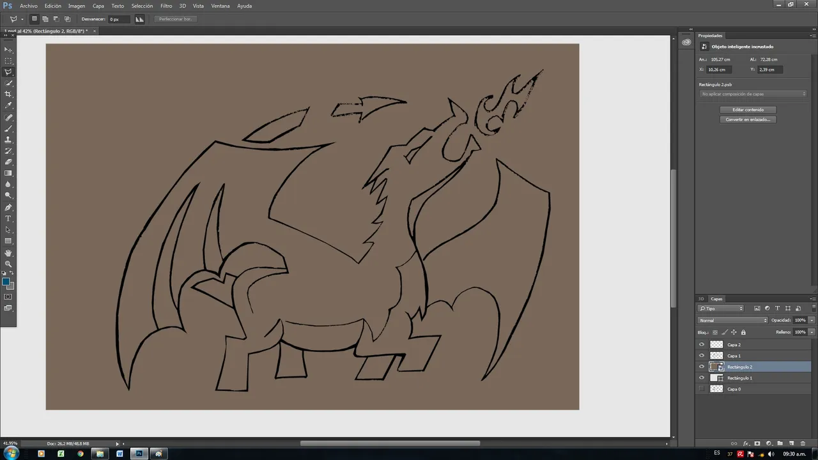The image size is (818, 460).
Task: Select the Polygonal Lasso tool in toolbox
Action: click(x=8, y=72)
